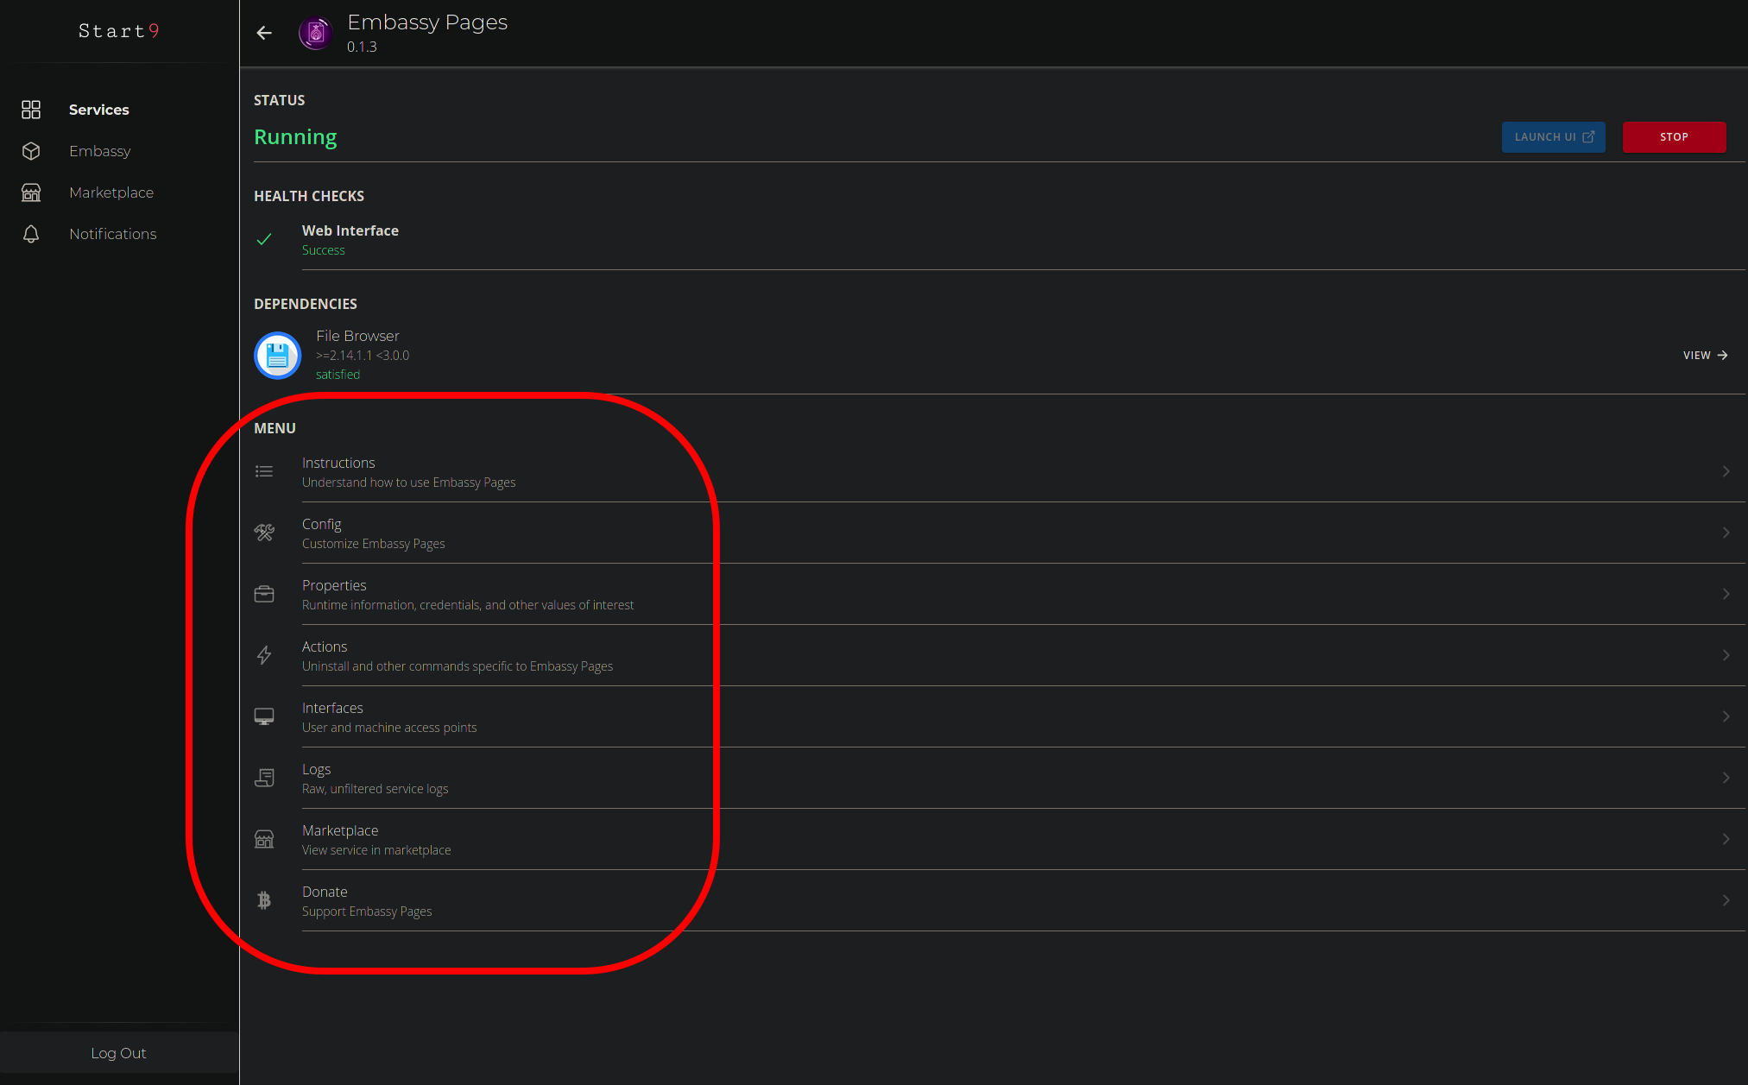
Task: Click the File Browser floppy disk icon
Action: pyautogui.click(x=277, y=355)
